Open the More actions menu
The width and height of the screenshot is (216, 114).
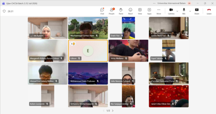[x=159, y=11]
